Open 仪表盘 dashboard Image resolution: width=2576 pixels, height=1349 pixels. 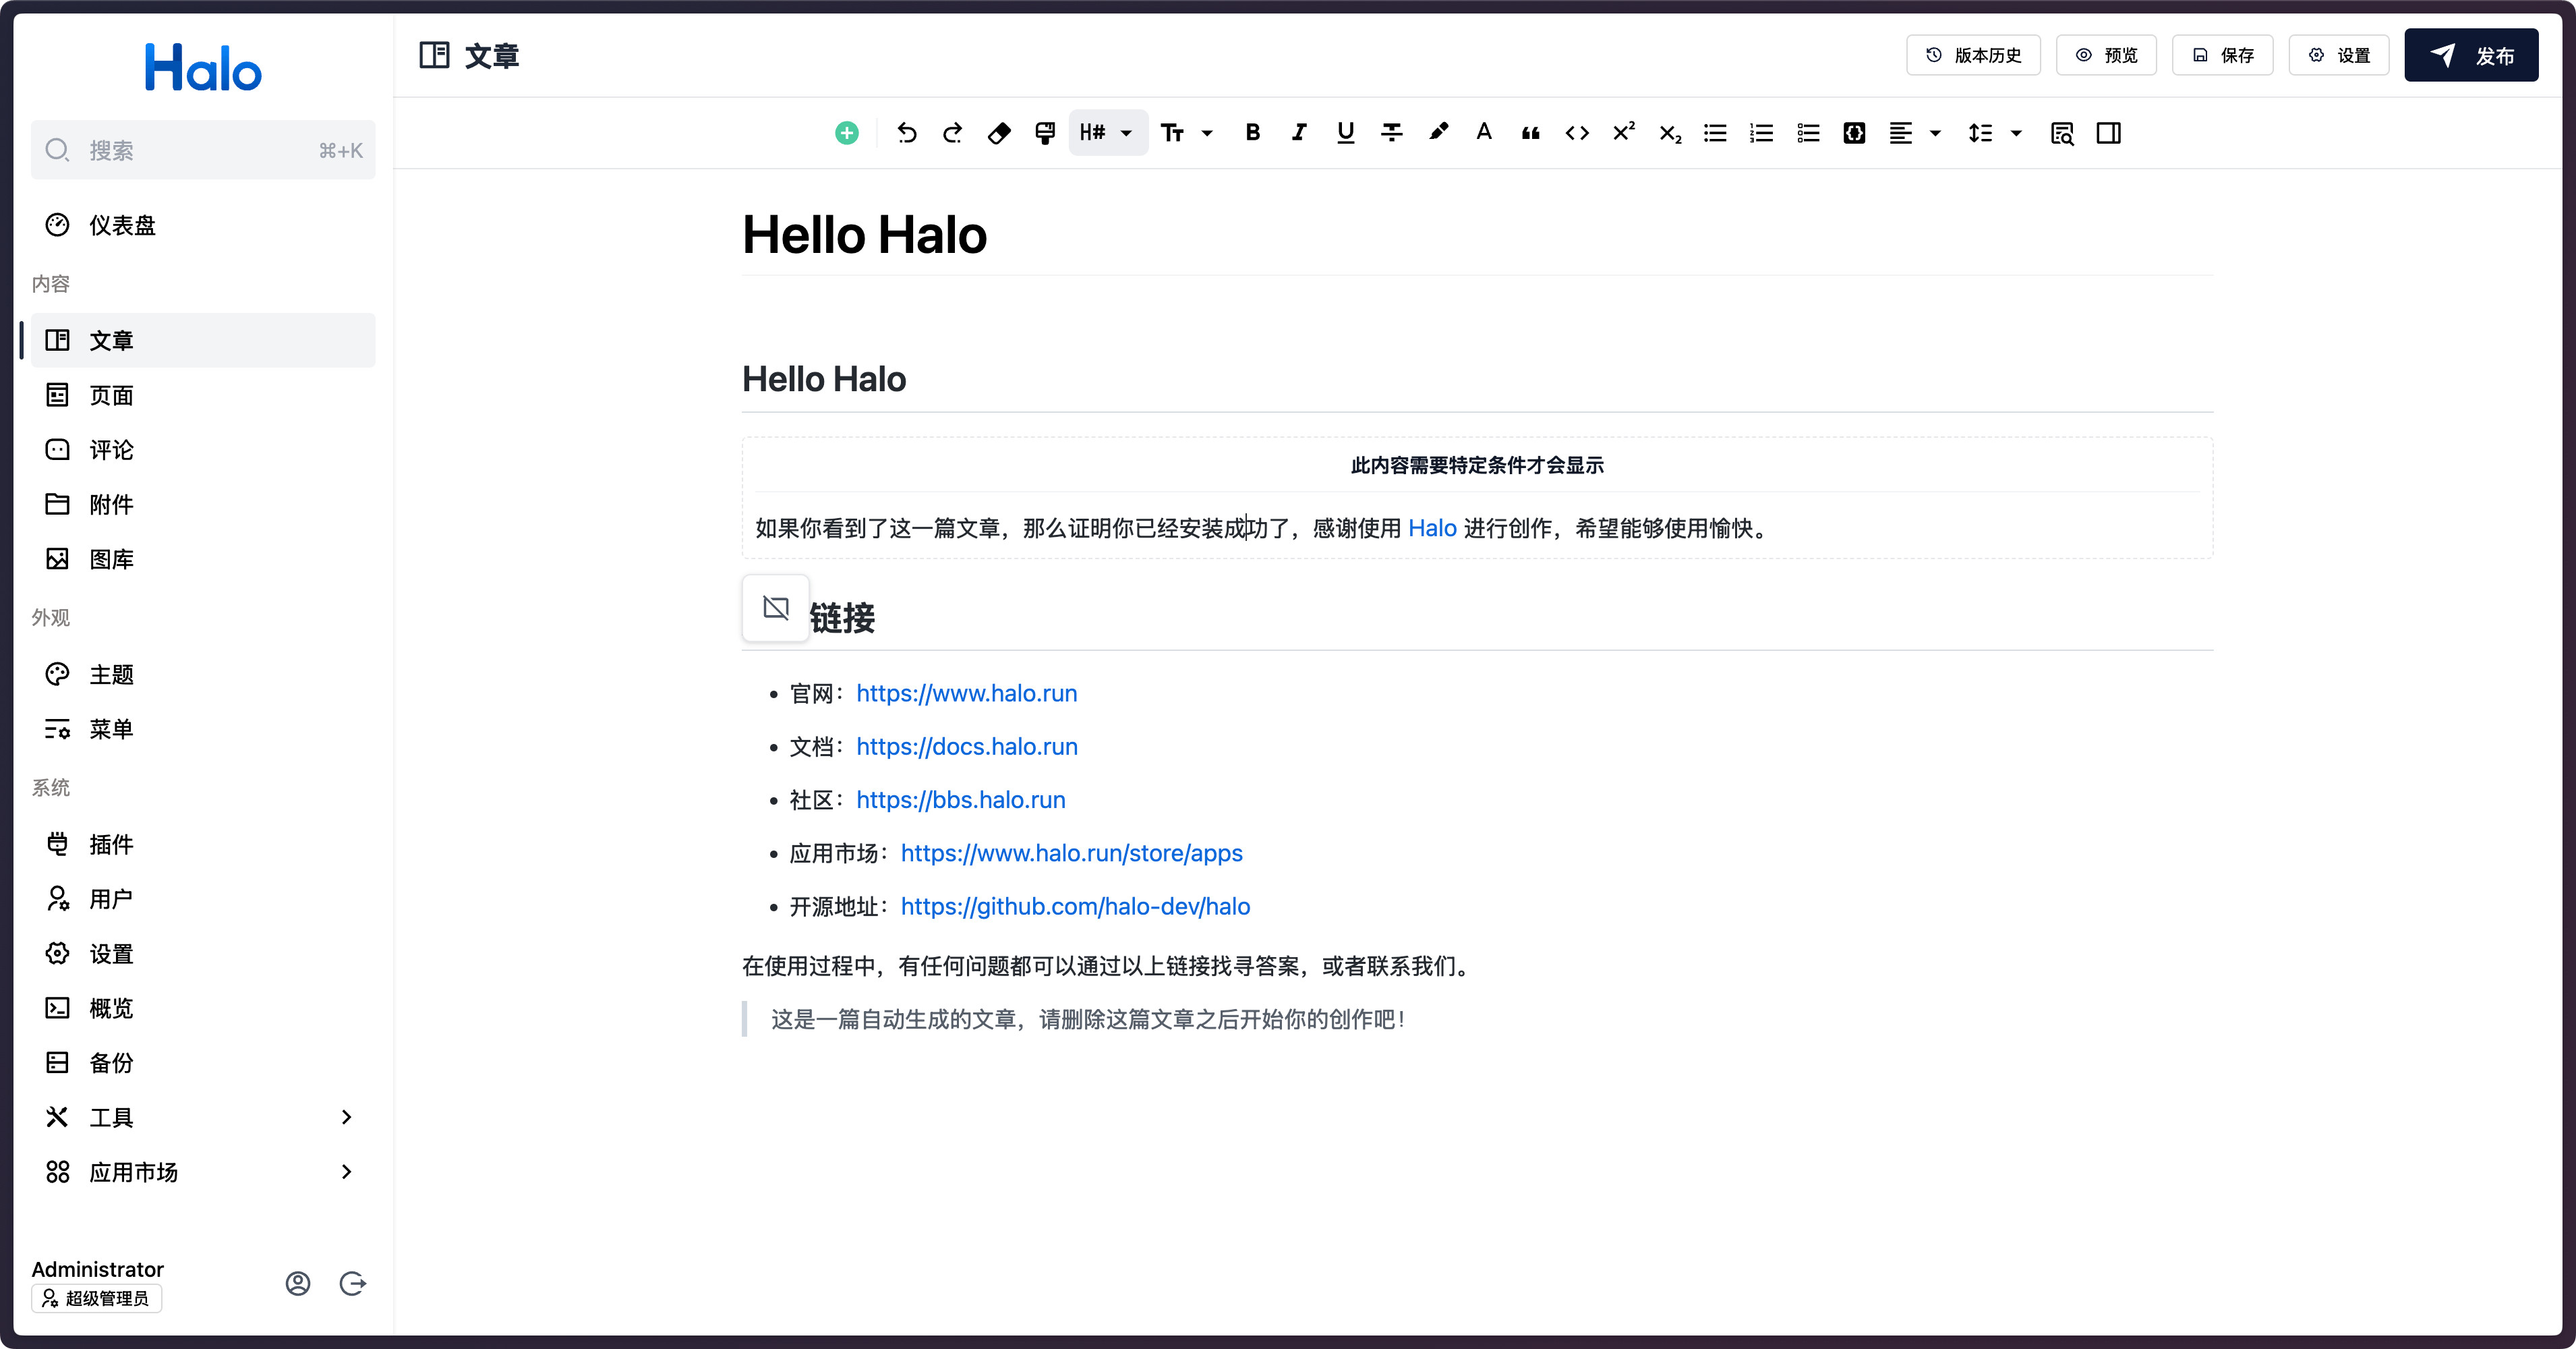pos(203,225)
